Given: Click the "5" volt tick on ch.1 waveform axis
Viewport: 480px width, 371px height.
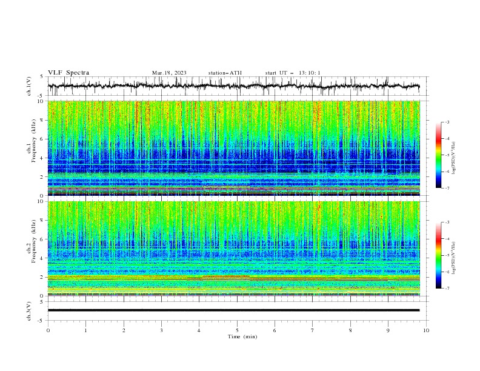Looking at the screenshot, I should (42, 77).
